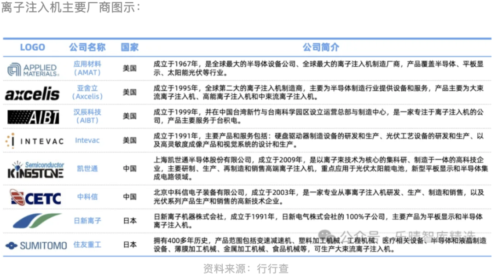Click 美国 in the Axcelis row

pos(130,92)
